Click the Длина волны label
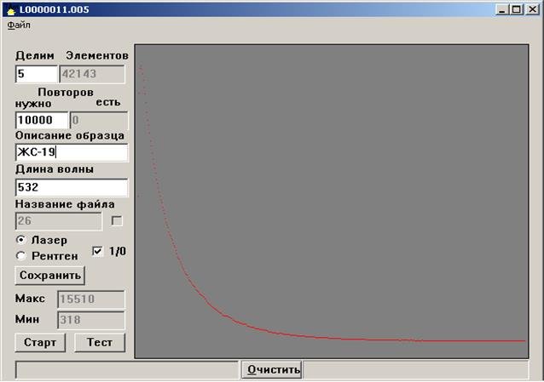Image resolution: width=544 pixels, height=382 pixels. click(x=55, y=169)
